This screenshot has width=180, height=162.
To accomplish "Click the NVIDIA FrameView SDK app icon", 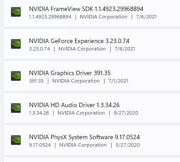I will pyautogui.click(x=16, y=12).
